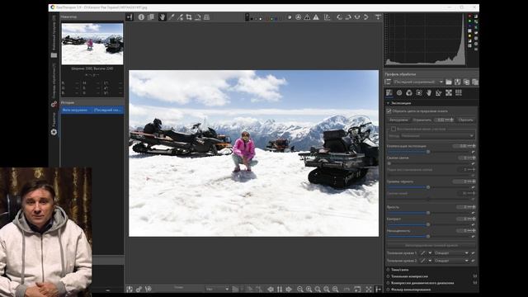Send image to processing queue

coord(139,289)
